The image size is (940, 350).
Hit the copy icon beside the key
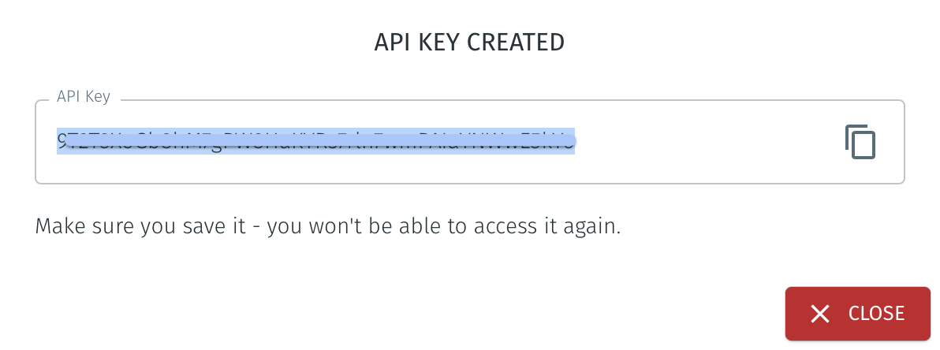pos(860,142)
